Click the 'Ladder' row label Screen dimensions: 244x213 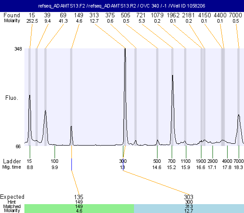tap(12, 161)
